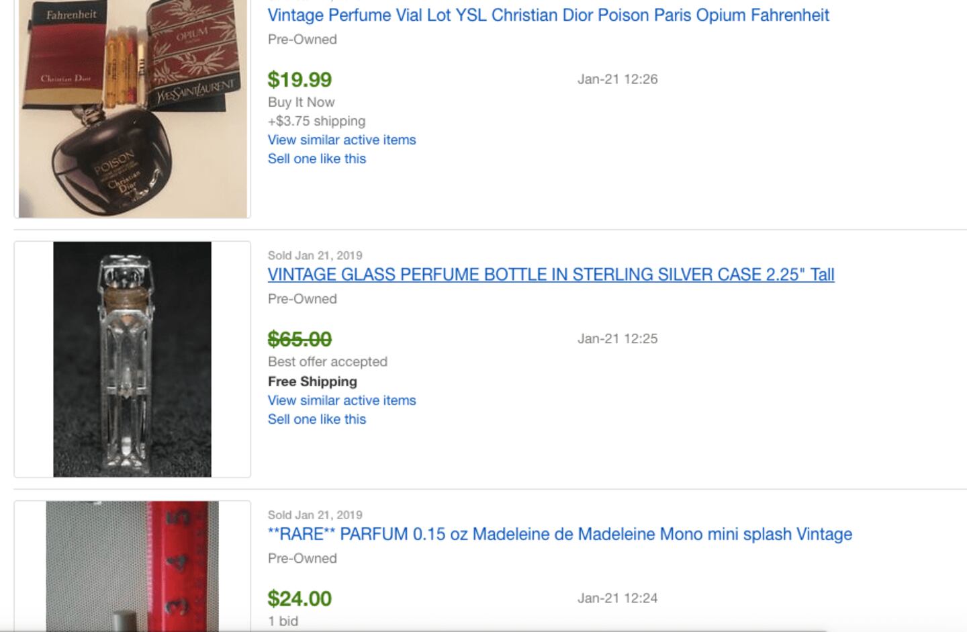Click the Madeleine mini splash thumbnail with red ruler

click(132, 566)
